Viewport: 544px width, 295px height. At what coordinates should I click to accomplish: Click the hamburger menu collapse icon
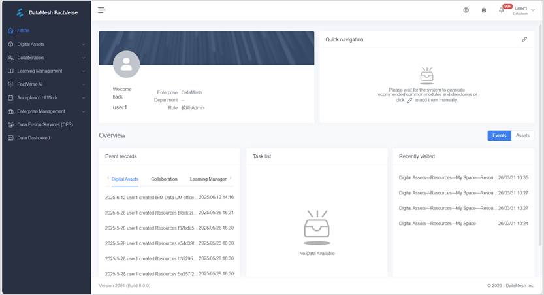tap(102, 10)
